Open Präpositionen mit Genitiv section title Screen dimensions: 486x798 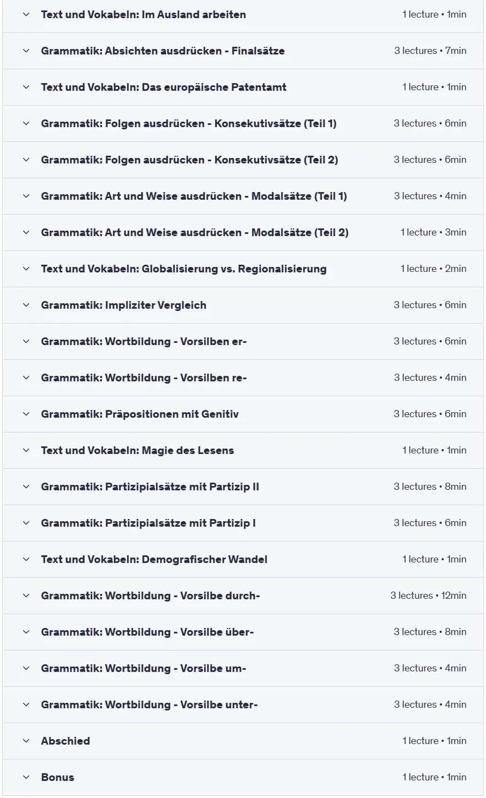(x=140, y=414)
